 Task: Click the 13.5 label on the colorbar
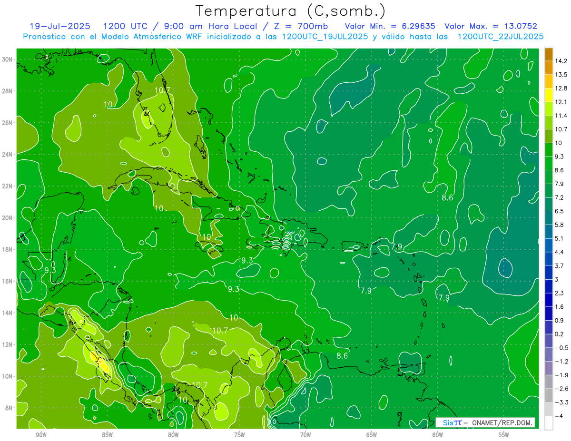561,75
